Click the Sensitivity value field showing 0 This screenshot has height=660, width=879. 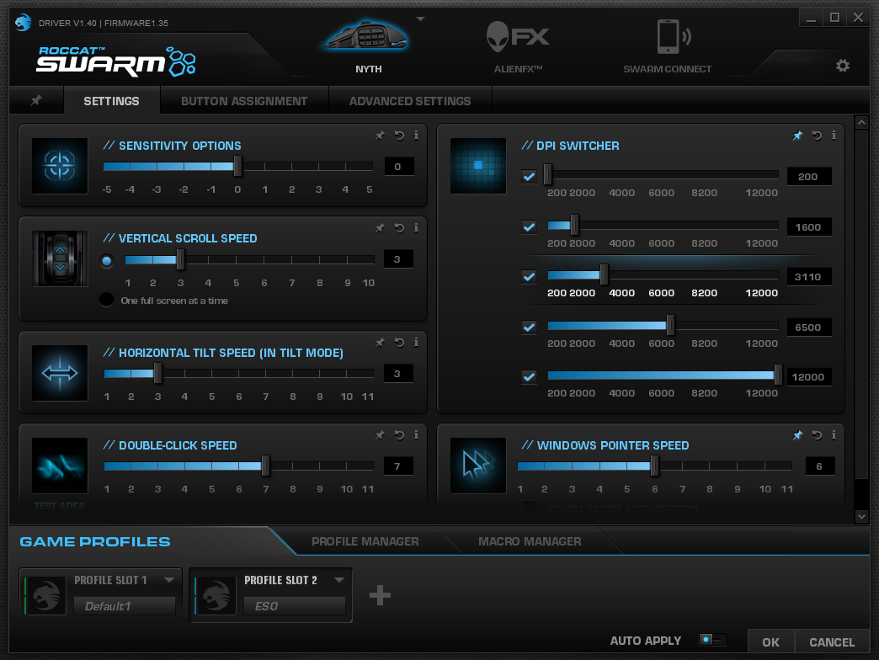click(399, 167)
